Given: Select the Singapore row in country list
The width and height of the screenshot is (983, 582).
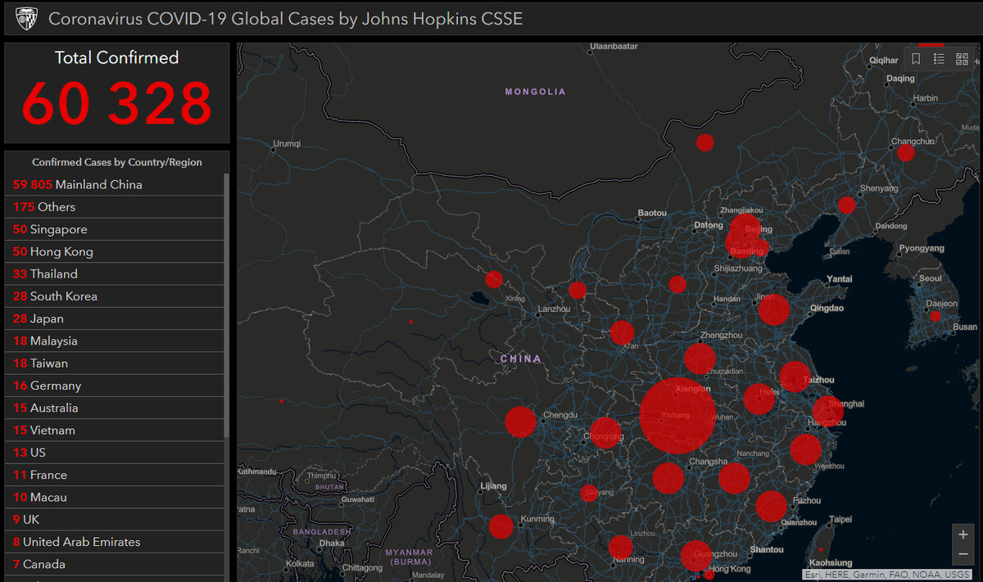Looking at the screenshot, I should pyautogui.click(x=114, y=229).
